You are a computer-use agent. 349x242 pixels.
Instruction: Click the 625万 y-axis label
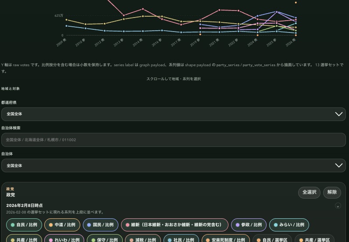click(x=59, y=16)
